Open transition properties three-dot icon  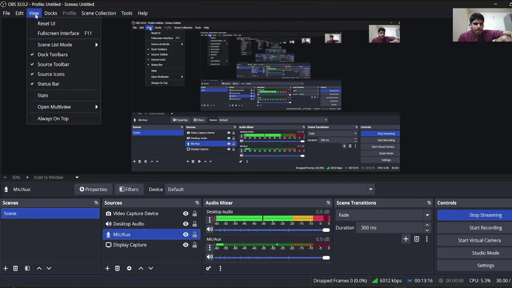tap(426, 239)
